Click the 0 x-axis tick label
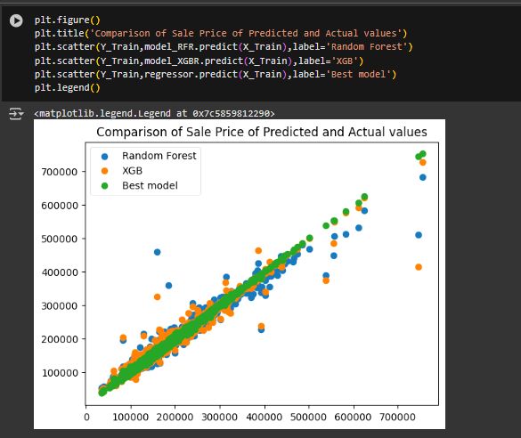 [x=86, y=418]
